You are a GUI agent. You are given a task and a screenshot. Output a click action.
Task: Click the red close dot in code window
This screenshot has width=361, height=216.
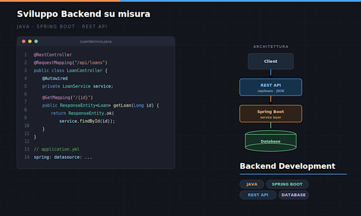pos(24,41)
